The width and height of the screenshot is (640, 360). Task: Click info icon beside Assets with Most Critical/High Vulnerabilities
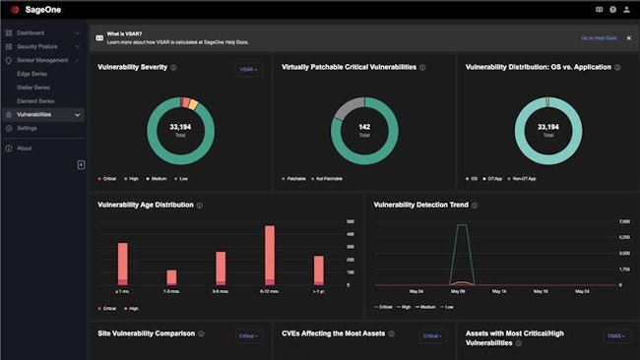(x=519, y=343)
